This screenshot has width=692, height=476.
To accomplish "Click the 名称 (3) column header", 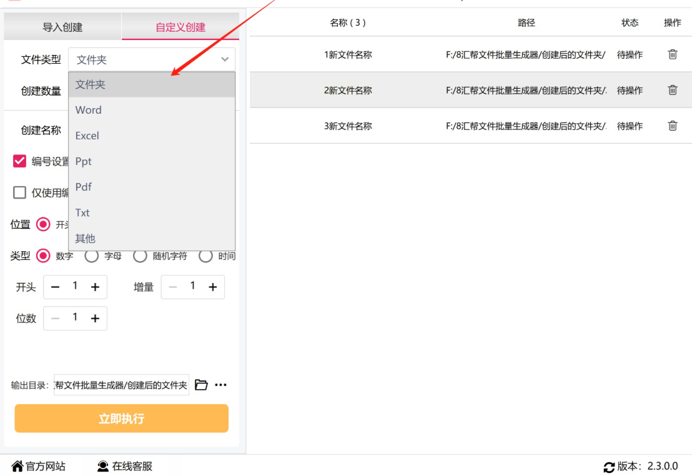I will [x=348, y=22].
